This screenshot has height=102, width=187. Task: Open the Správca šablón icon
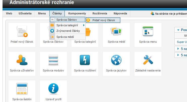(x=22, y=91)
